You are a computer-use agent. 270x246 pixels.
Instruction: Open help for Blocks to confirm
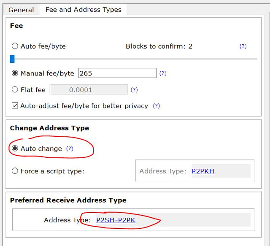(243, 46)
